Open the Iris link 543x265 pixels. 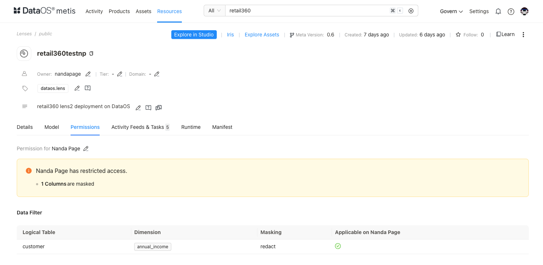[230, 35]
